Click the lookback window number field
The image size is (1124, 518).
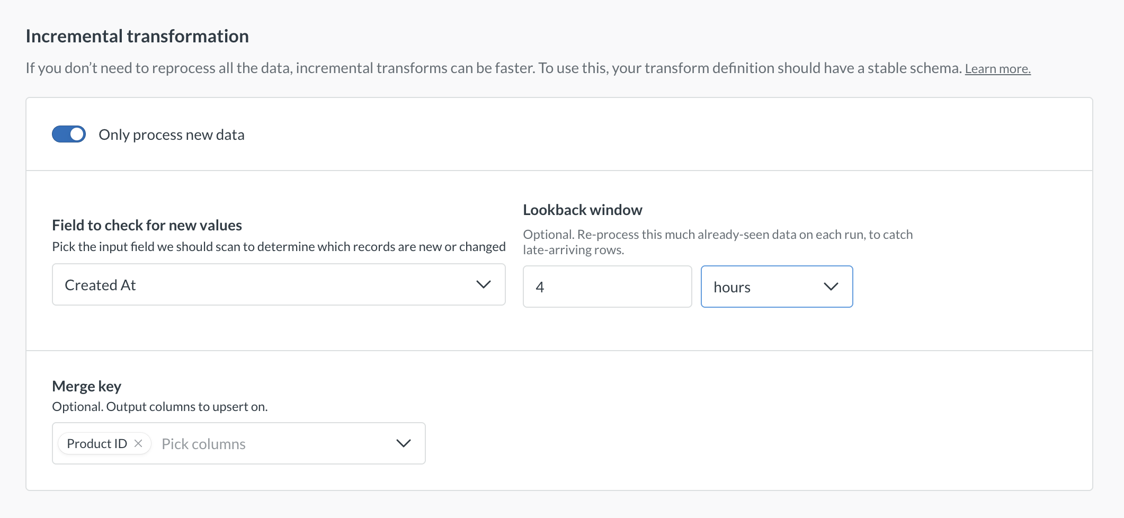pyautogui.click(x=607, y=287)
